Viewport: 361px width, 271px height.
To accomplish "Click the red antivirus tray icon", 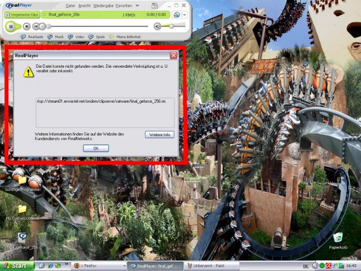I will coord(328,266).
